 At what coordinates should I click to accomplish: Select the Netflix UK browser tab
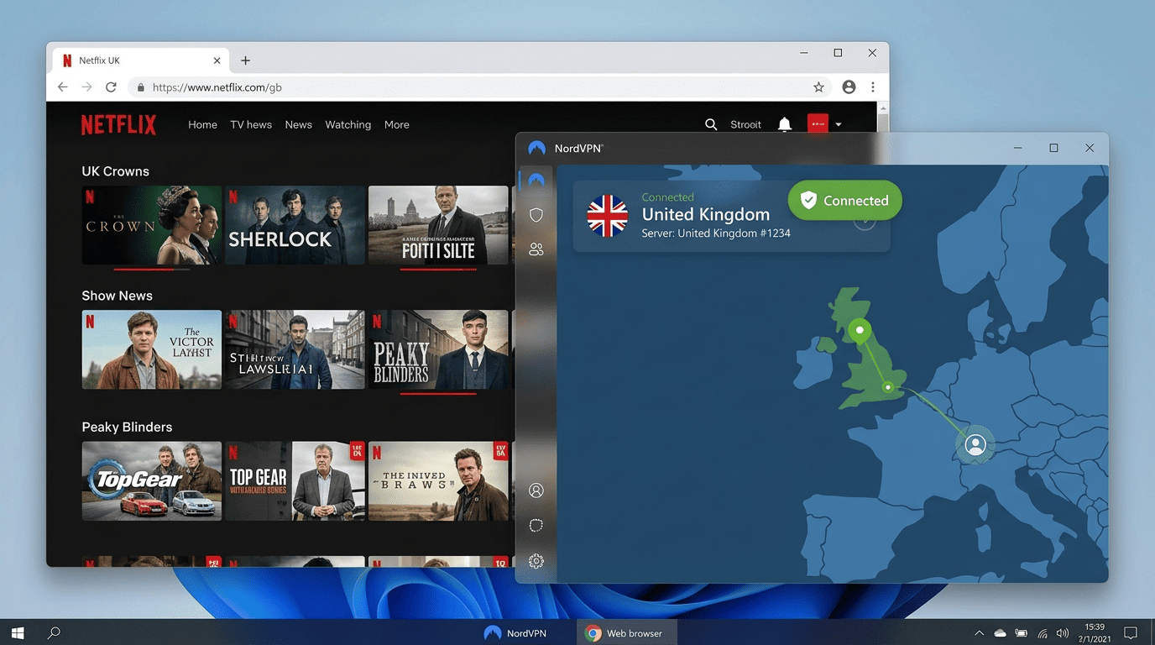tap(141, 60)
